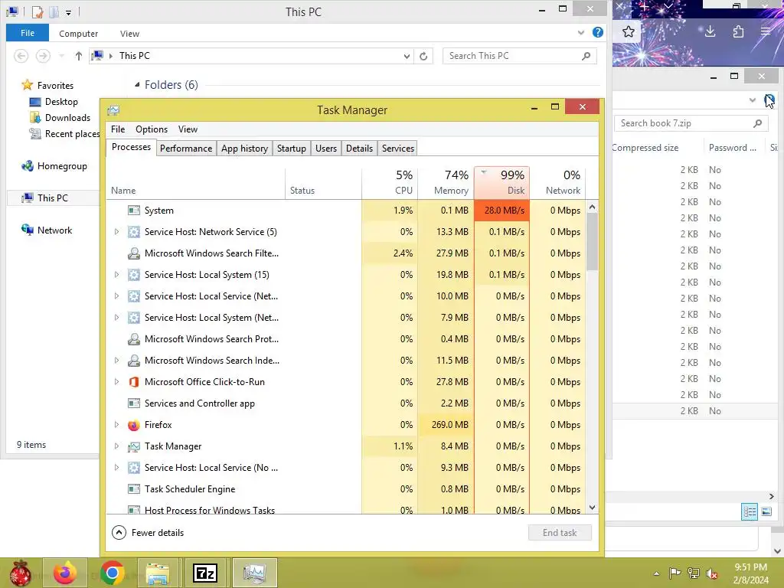Sort processes by the Network column
This screenshot has width=784, height=588.
pos(557,183)
